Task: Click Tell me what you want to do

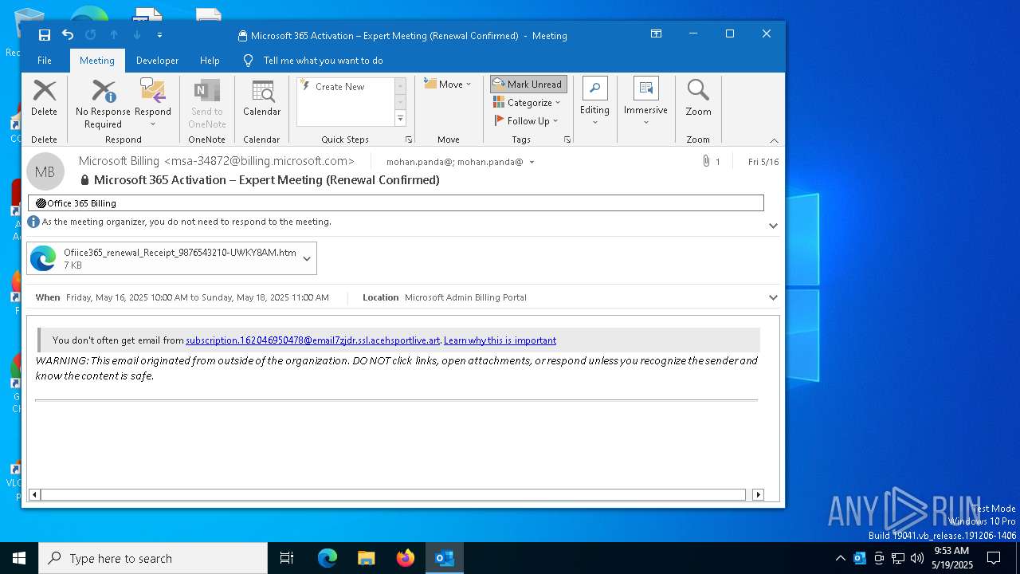Action: click(323, 61)
